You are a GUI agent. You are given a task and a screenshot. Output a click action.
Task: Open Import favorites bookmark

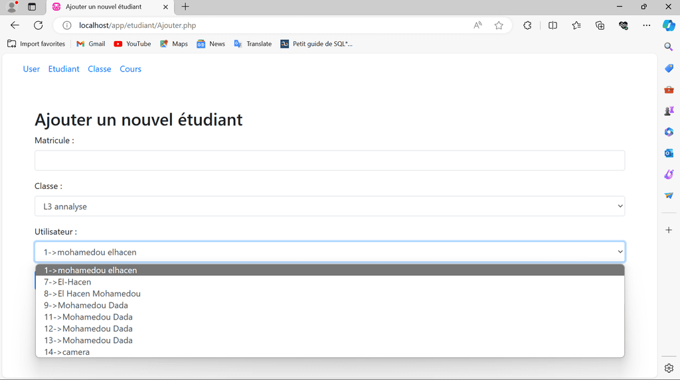(36, 44)
